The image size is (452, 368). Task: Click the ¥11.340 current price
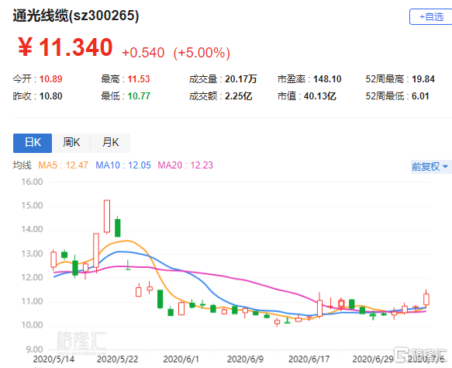click(65, 47)
